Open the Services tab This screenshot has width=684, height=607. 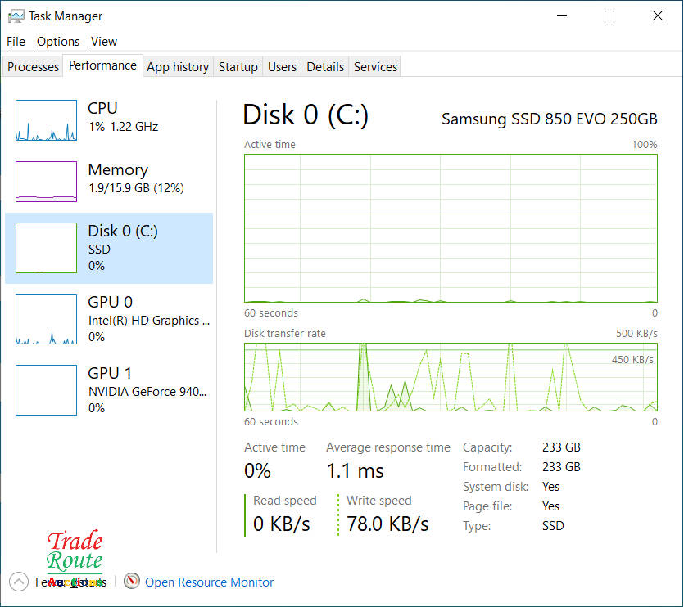[375, 67]
